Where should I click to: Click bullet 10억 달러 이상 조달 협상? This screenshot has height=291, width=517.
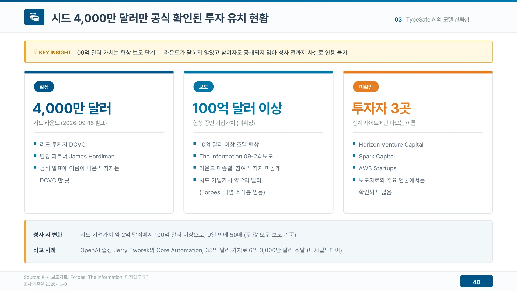point(229,144)
